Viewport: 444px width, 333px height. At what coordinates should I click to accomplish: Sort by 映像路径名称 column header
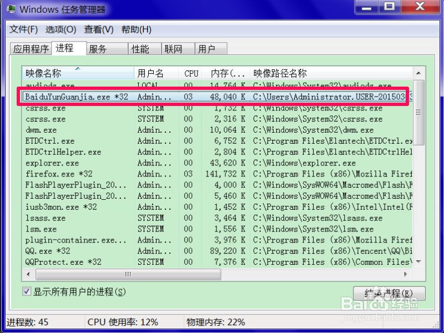331,73
